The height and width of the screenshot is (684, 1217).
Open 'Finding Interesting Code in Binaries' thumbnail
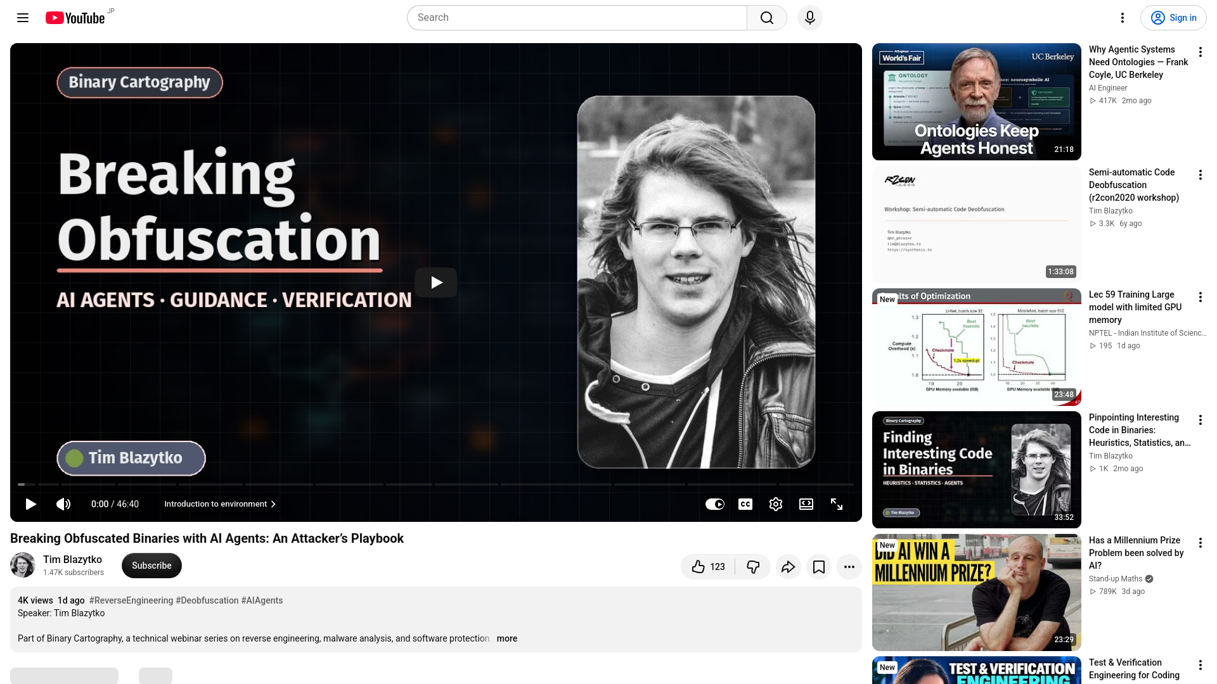pos(977,469)
